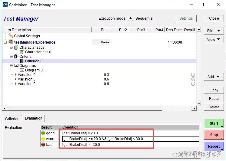This screenshot has width=226, height=161.
Task: Click horizontal scrollbar left arrow
Action: [5, 108]
